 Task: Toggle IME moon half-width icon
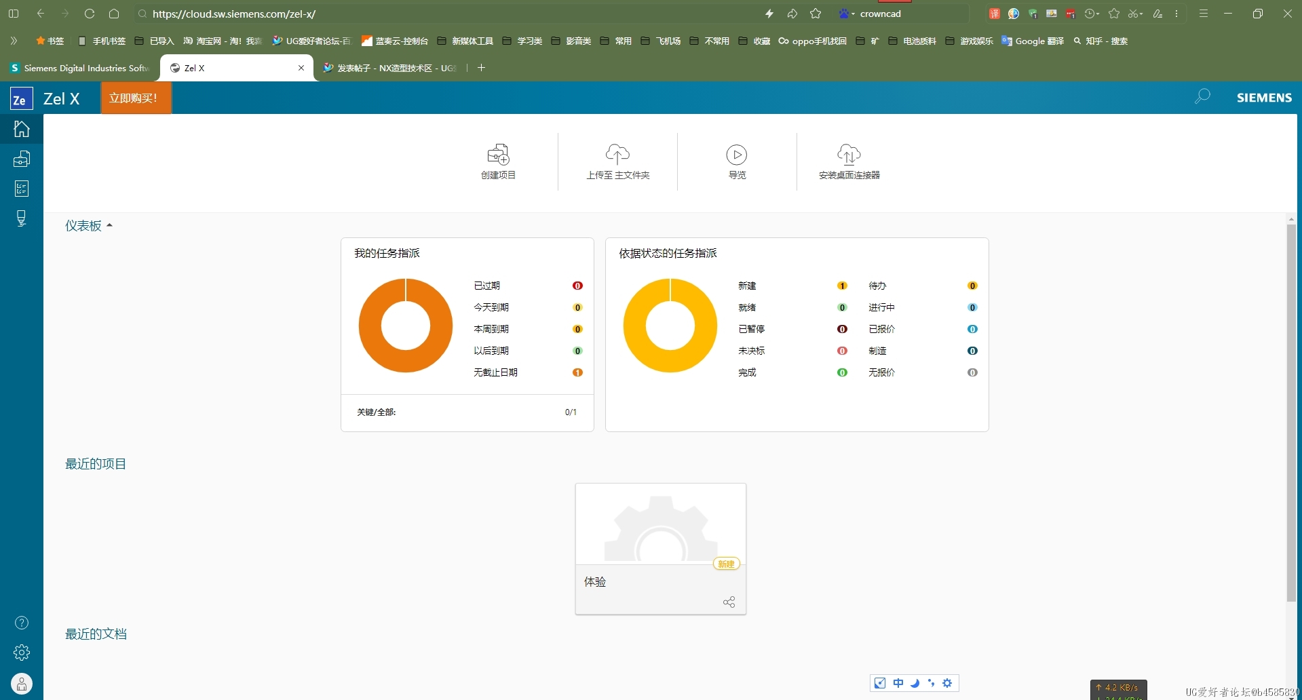click(x=915, y=683)
